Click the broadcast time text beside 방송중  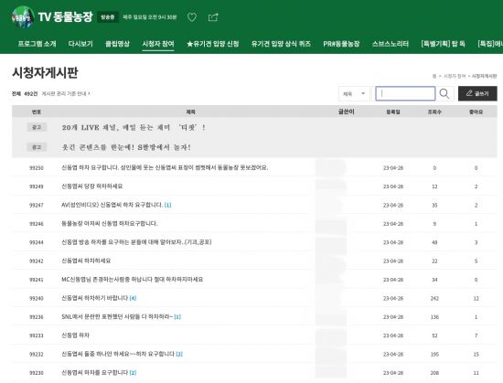149,17
